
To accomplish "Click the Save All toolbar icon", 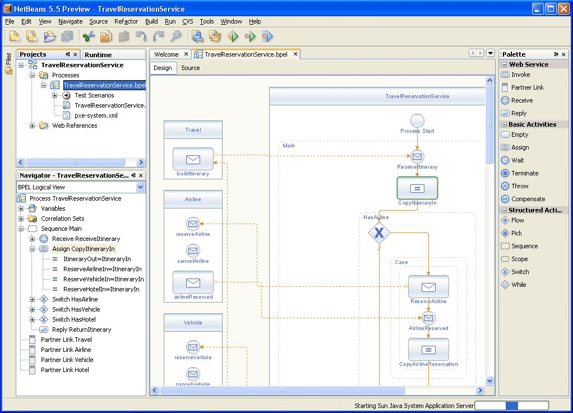I will (x=67, y=36).
